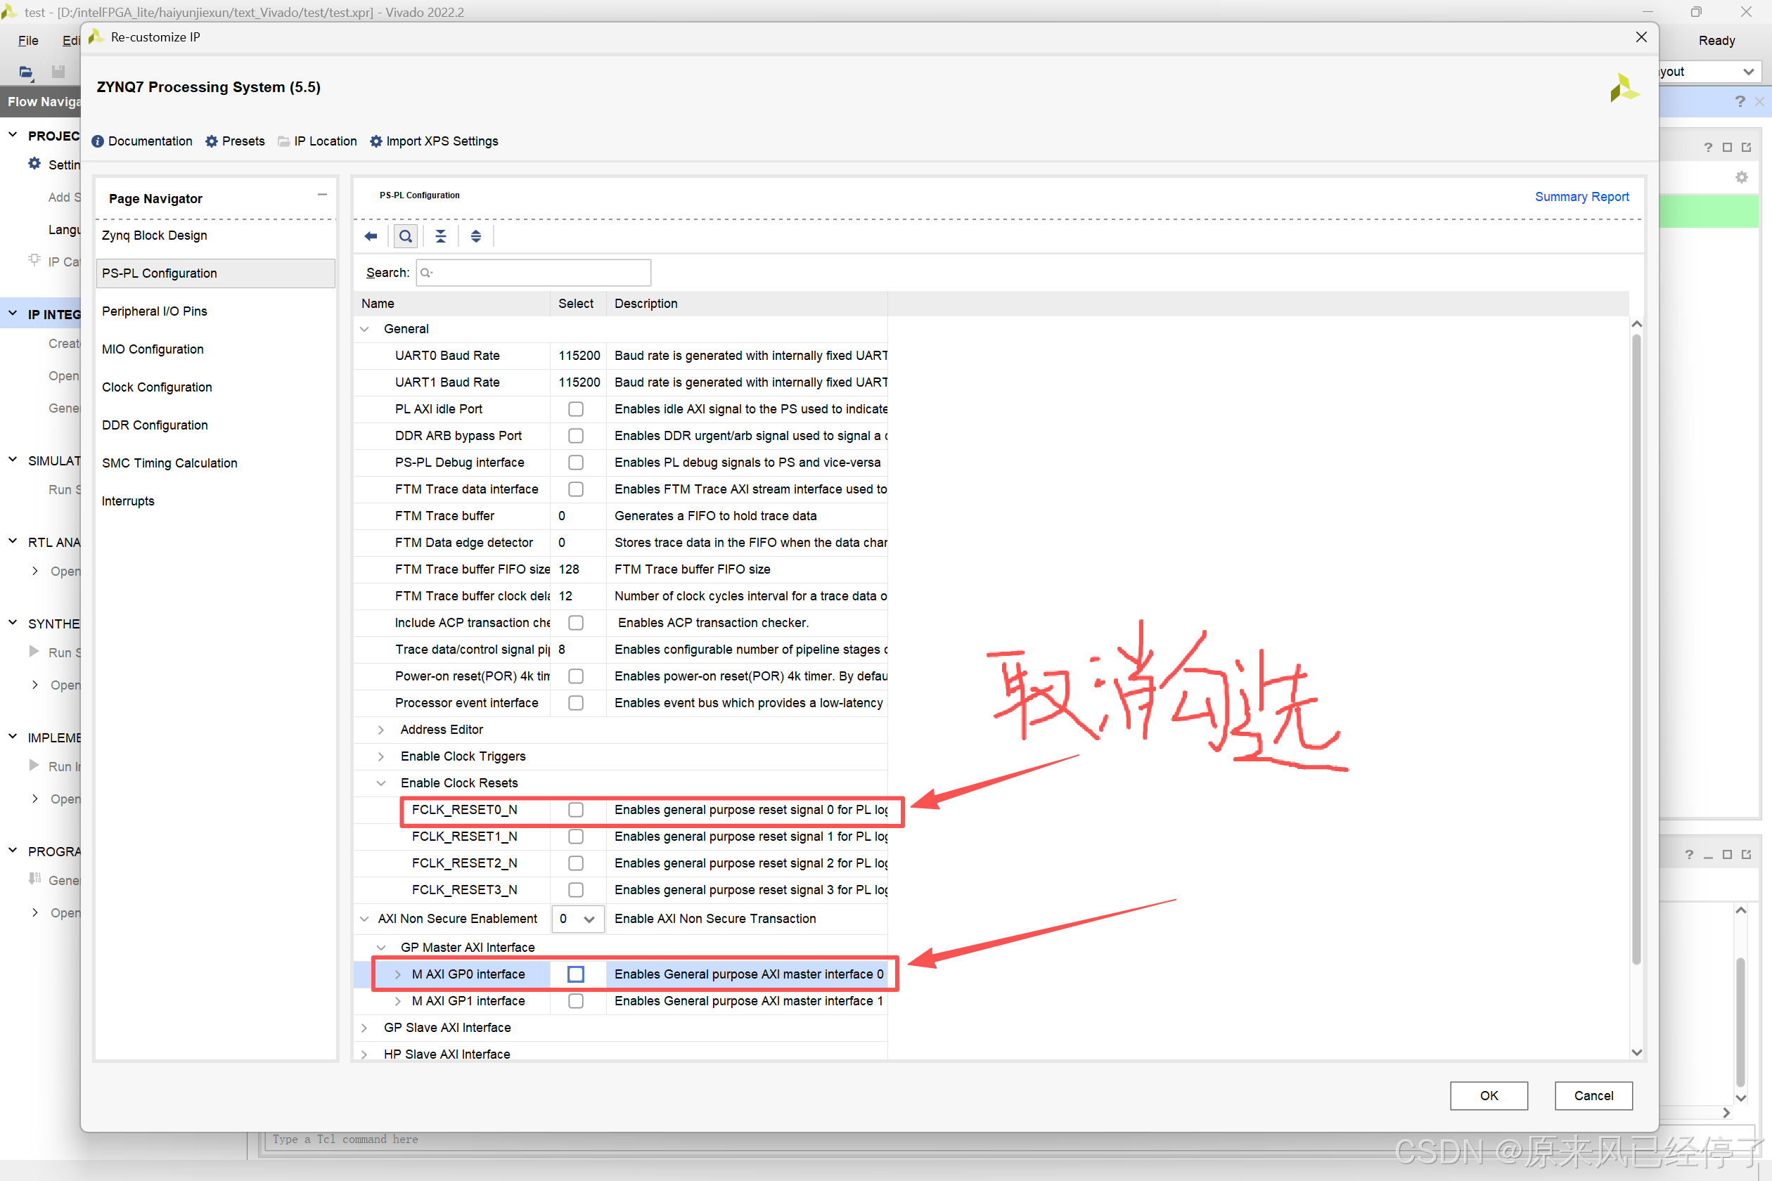Click the expand all toolbar icon
This screenshot has height=1181, width=1772.
click(475, 236)
